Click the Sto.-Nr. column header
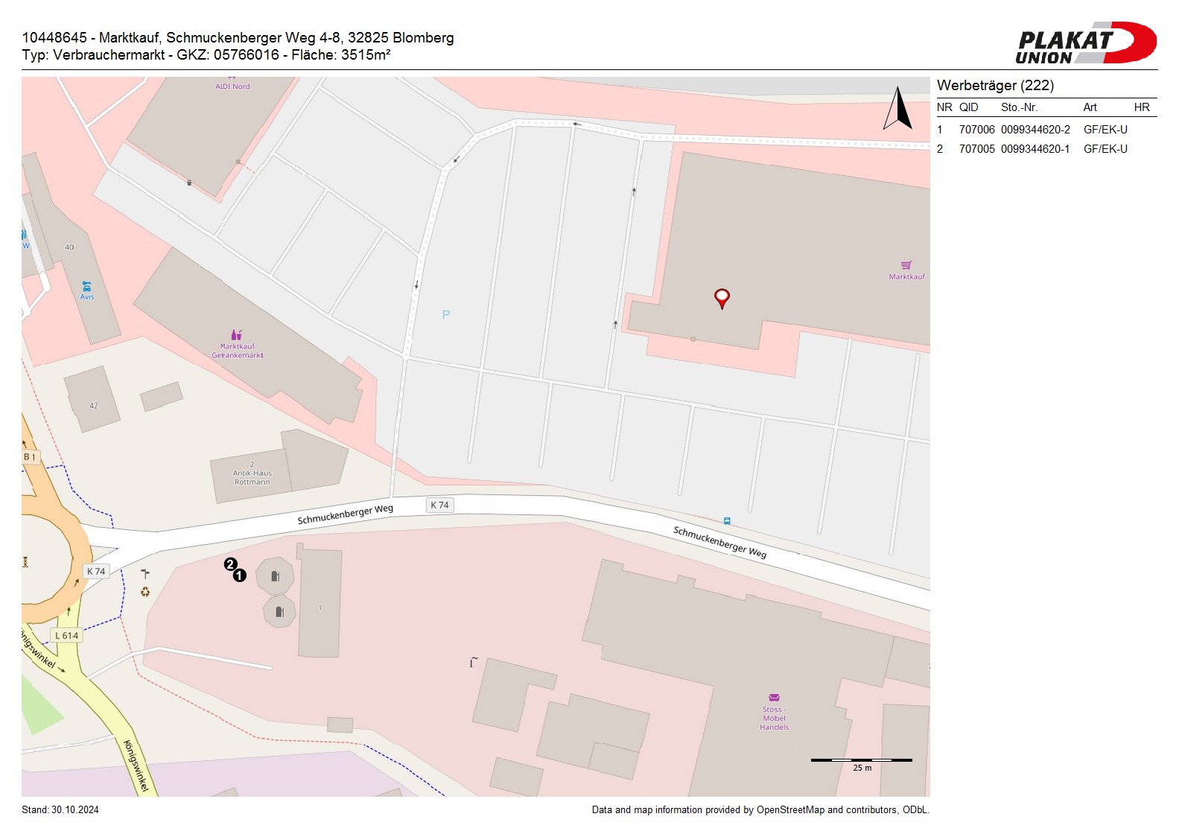This screenshot has width=1182, height=837. coord(1019,107)
